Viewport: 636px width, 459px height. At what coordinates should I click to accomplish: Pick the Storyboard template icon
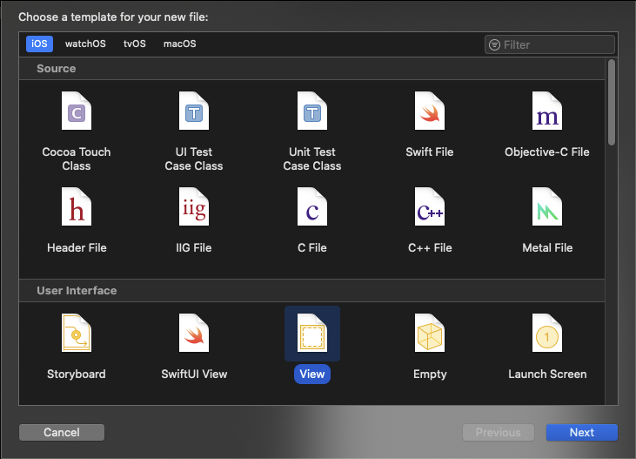(x=77, y=333)
